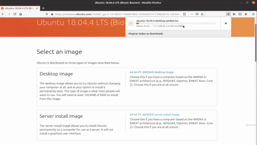The image size is (257, 145).
Task: Open tracking protection shield icon
Action: [x=47, y=14]
